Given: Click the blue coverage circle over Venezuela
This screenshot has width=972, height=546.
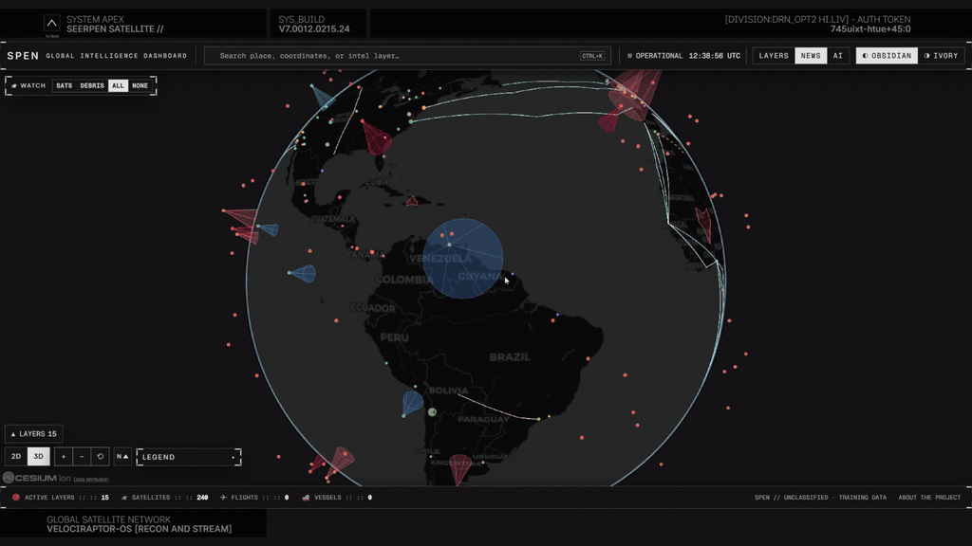Looking at the screenshot, I should coord(463,259).
